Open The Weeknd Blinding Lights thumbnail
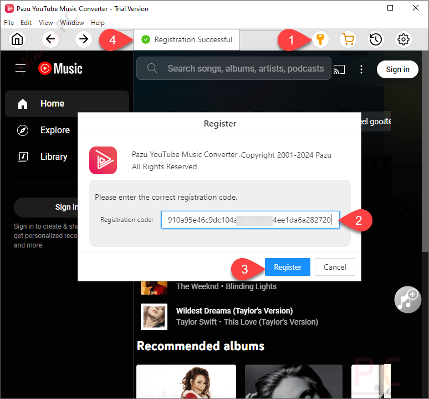This screenshot has height=399, width=429. tap(154, 288)
